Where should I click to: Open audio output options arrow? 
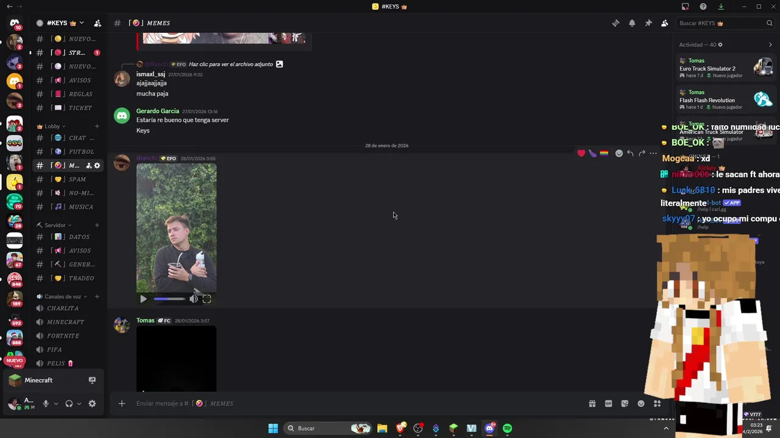pos(79,403)
